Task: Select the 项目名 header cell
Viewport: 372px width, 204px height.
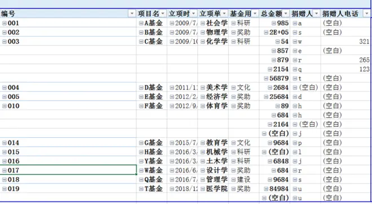Action: [x=152, y=13]
